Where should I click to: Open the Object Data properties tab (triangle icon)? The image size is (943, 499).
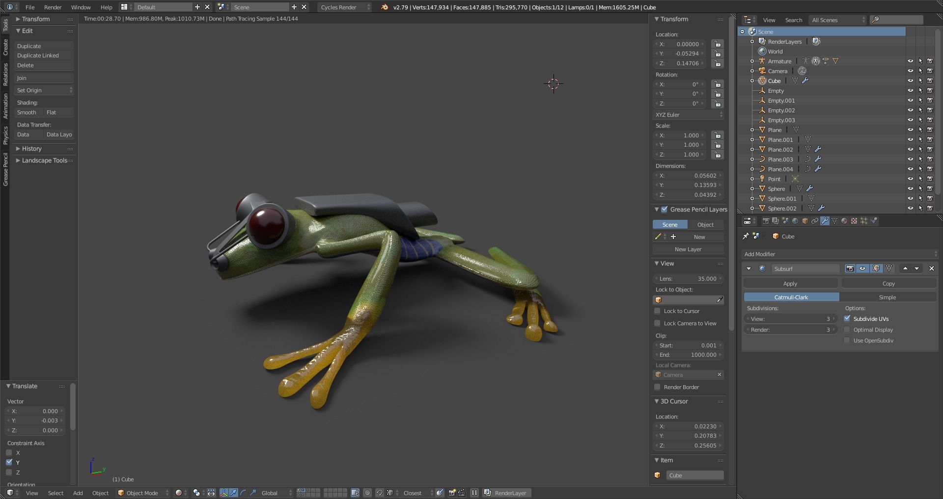834,221
